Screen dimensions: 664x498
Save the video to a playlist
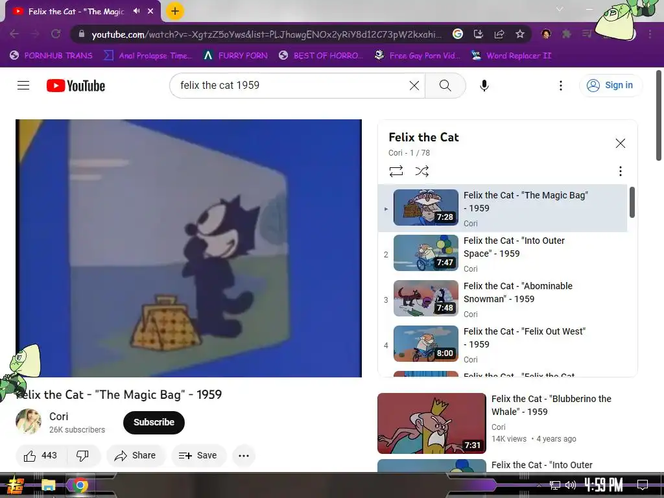(x=198, y=456)
